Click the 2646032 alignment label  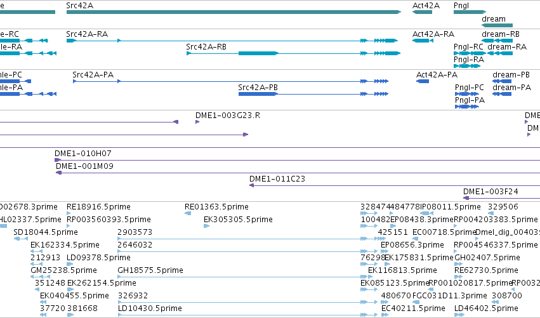[135, 245]
